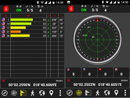The height and width of the screenshot is (98, 130).
Task: Tap coordinates 50°02.2553'N in right screen
Action: pyautogui.click(x=84, y=84)
